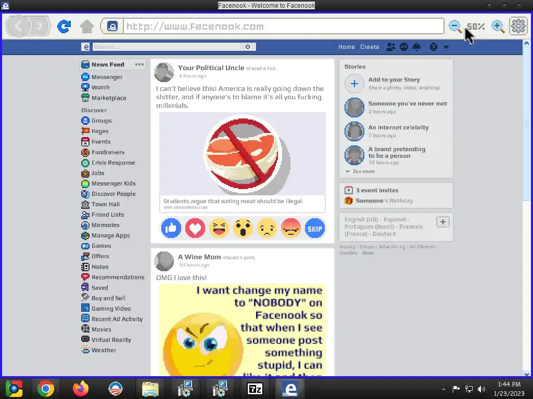Open the no-meat article image
This screenshot has width=533, height=399.
tap(243, 154)
